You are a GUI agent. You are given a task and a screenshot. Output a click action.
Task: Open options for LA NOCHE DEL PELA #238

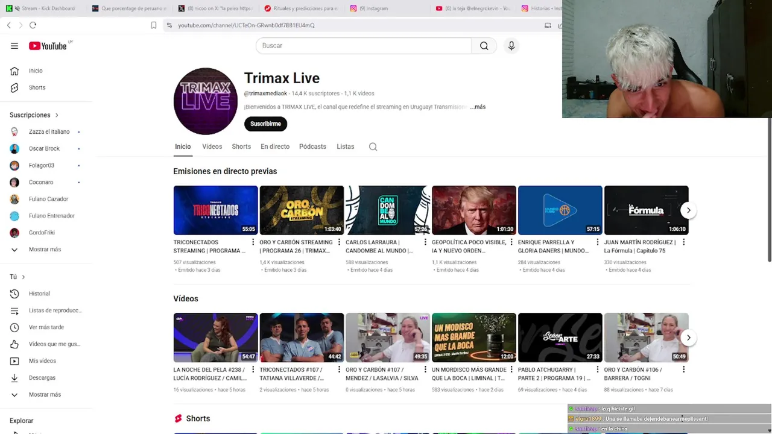point(253,370)
